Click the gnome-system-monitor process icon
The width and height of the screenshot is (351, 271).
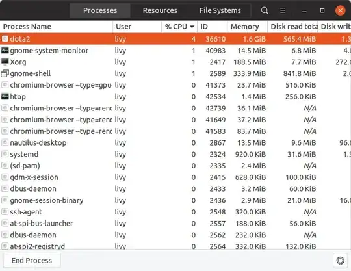[5, 50]
